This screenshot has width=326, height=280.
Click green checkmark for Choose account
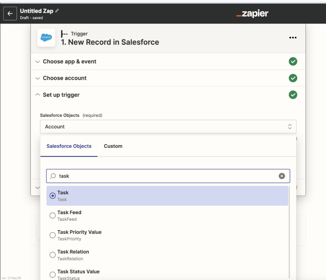pos(293,78)
